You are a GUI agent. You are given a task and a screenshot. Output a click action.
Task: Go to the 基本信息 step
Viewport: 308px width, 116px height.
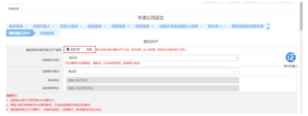point(16,26)
